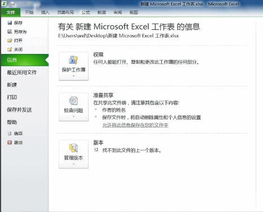Select 信息 in the backstage sidebar
The height and width of the screenshot is (212, 263).
[25, 60]
